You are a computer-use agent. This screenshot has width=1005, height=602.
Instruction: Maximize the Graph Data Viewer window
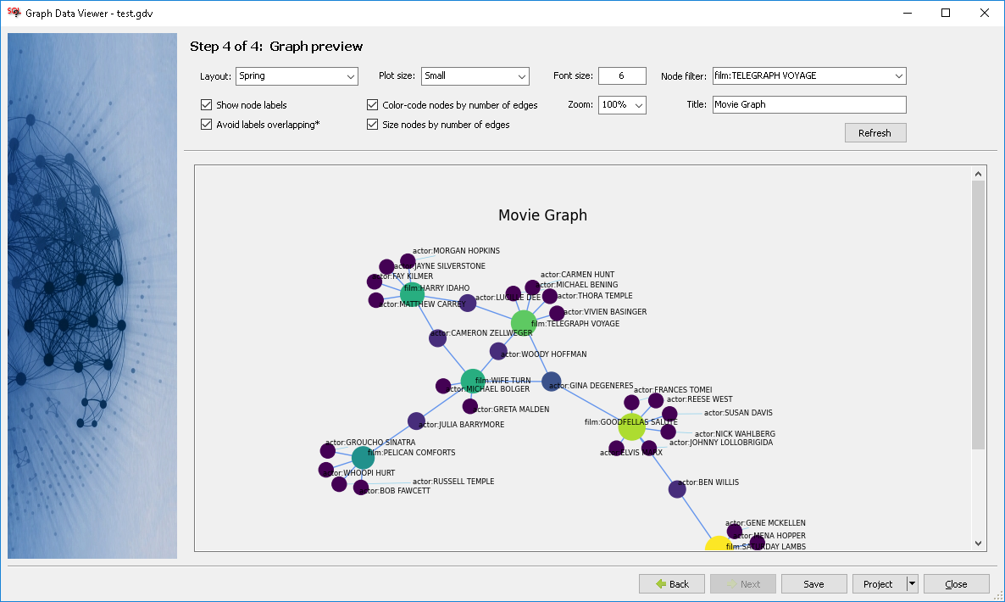tap(946, 13)
